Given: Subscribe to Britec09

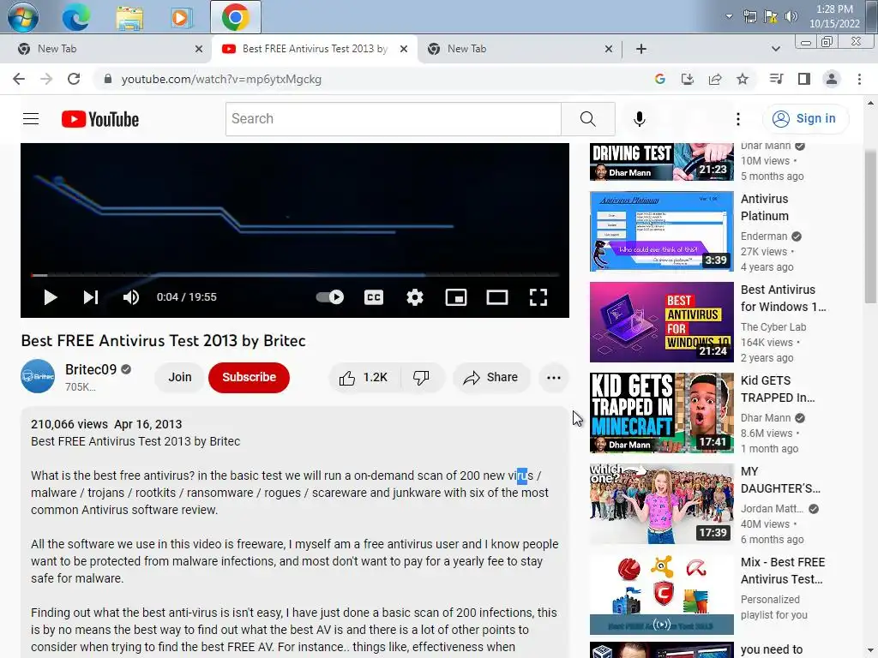Looking at the screenshot, I should coord(249,377).
